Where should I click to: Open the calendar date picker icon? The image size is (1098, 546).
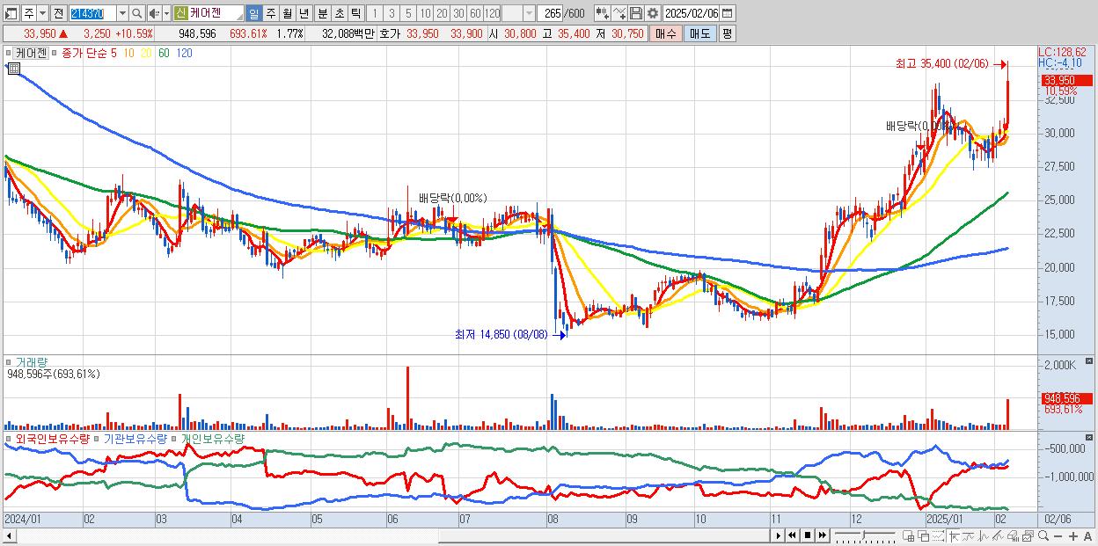[728, 13]
